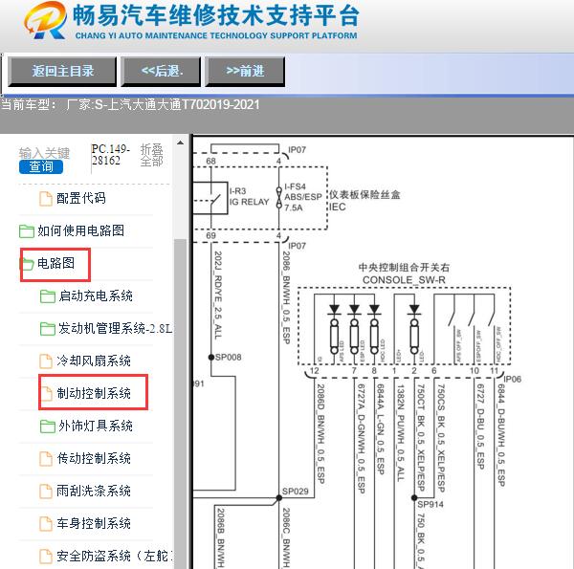Image resolution: width=574 pixels, height=569 pixels.
Task: Click the 查询 search button
Action: tap(41, 166)
